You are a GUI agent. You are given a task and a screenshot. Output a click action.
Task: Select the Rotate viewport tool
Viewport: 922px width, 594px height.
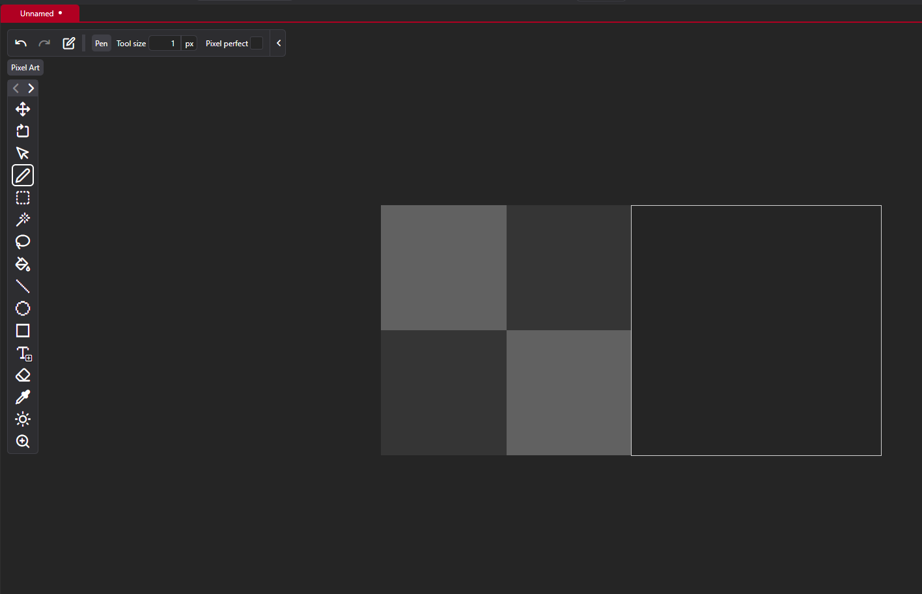pyautogui.click(x=23, y=131)
